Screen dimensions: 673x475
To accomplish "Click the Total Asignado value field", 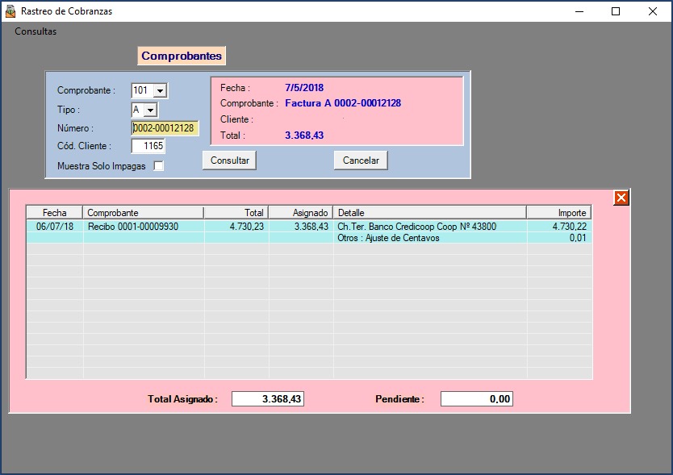I will click(268, 399).
